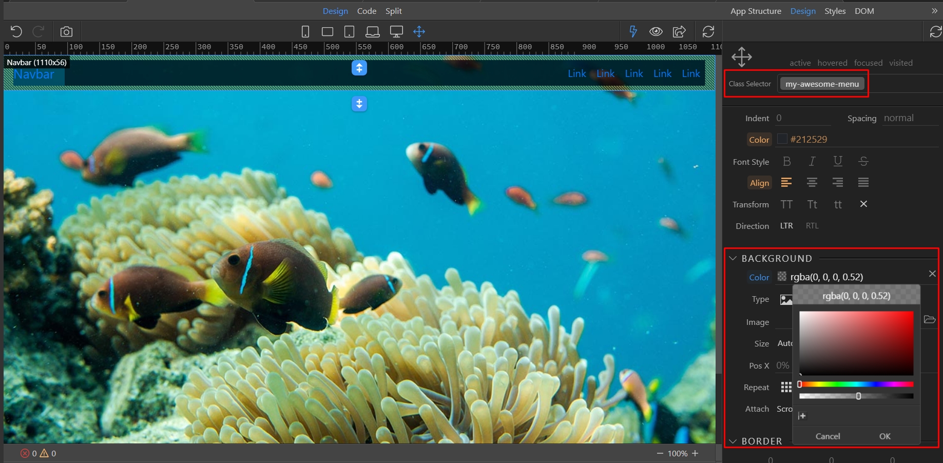Set text align to center
The height and width of the screenshot is (463, 943).
812,183
